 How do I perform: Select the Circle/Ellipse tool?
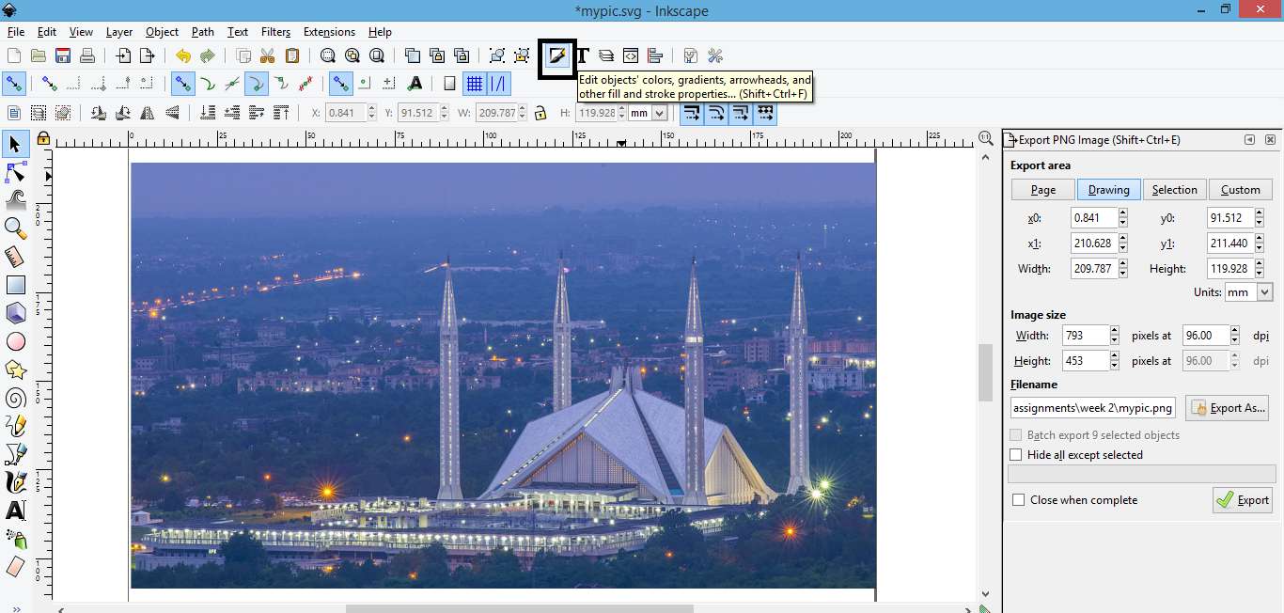pos(15,341)
